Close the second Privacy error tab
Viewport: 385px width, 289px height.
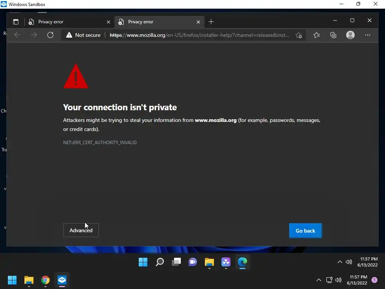click(x=198, y=22)
